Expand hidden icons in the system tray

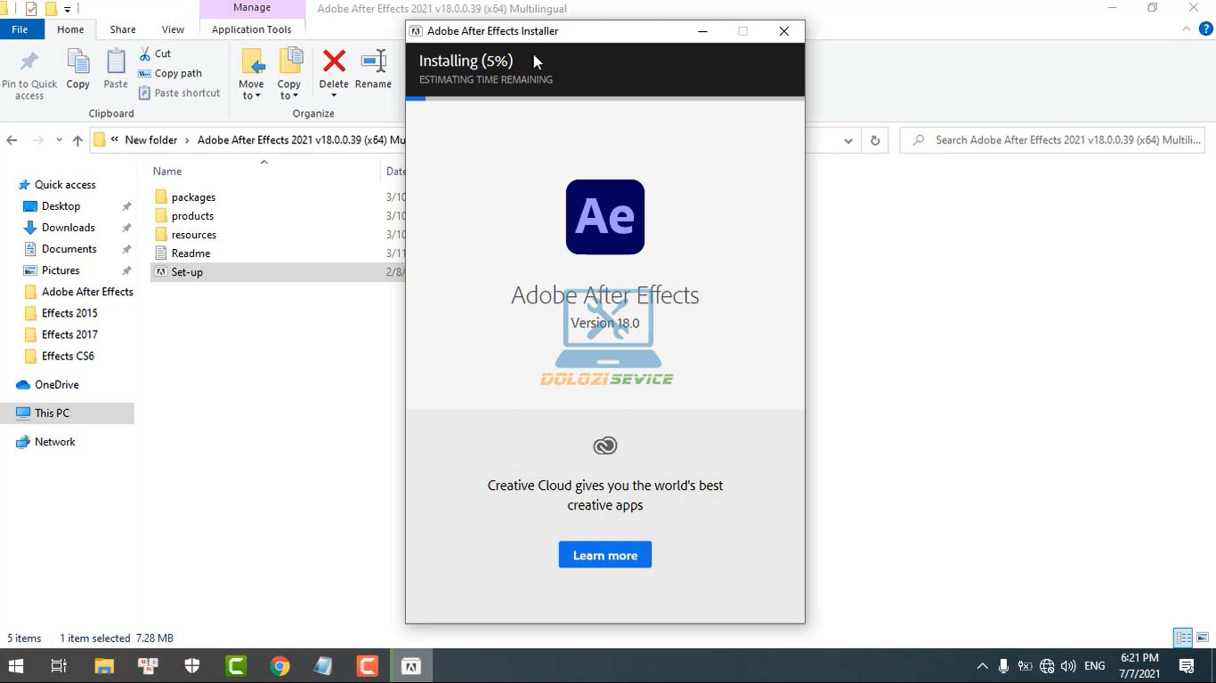982,665
